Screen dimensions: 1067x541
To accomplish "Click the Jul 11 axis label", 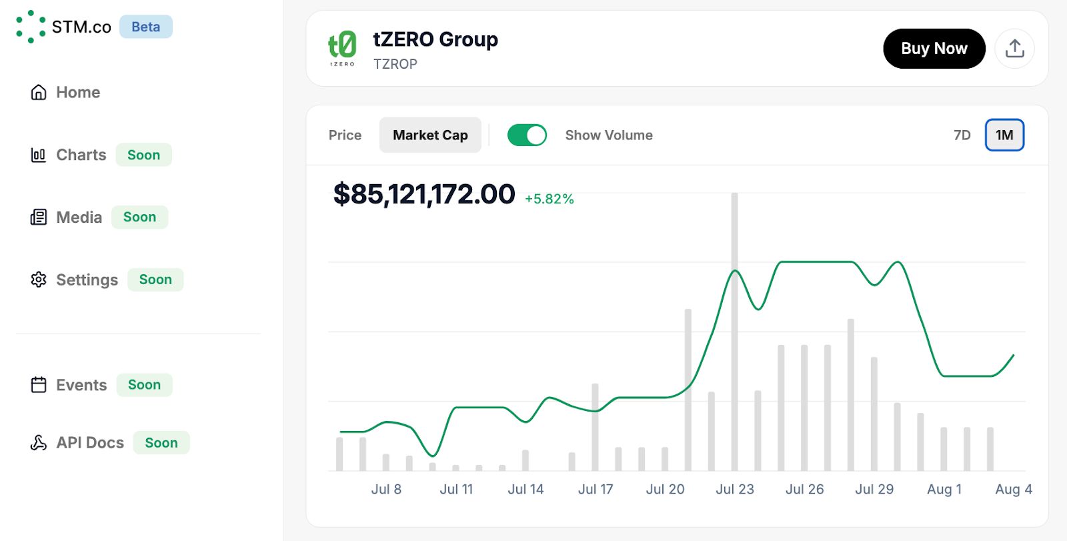I will 456,489.
